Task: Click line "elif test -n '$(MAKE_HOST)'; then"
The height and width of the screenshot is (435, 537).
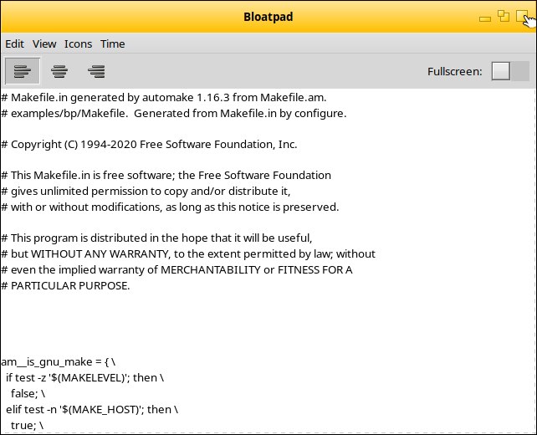Action: coord(92,410)
